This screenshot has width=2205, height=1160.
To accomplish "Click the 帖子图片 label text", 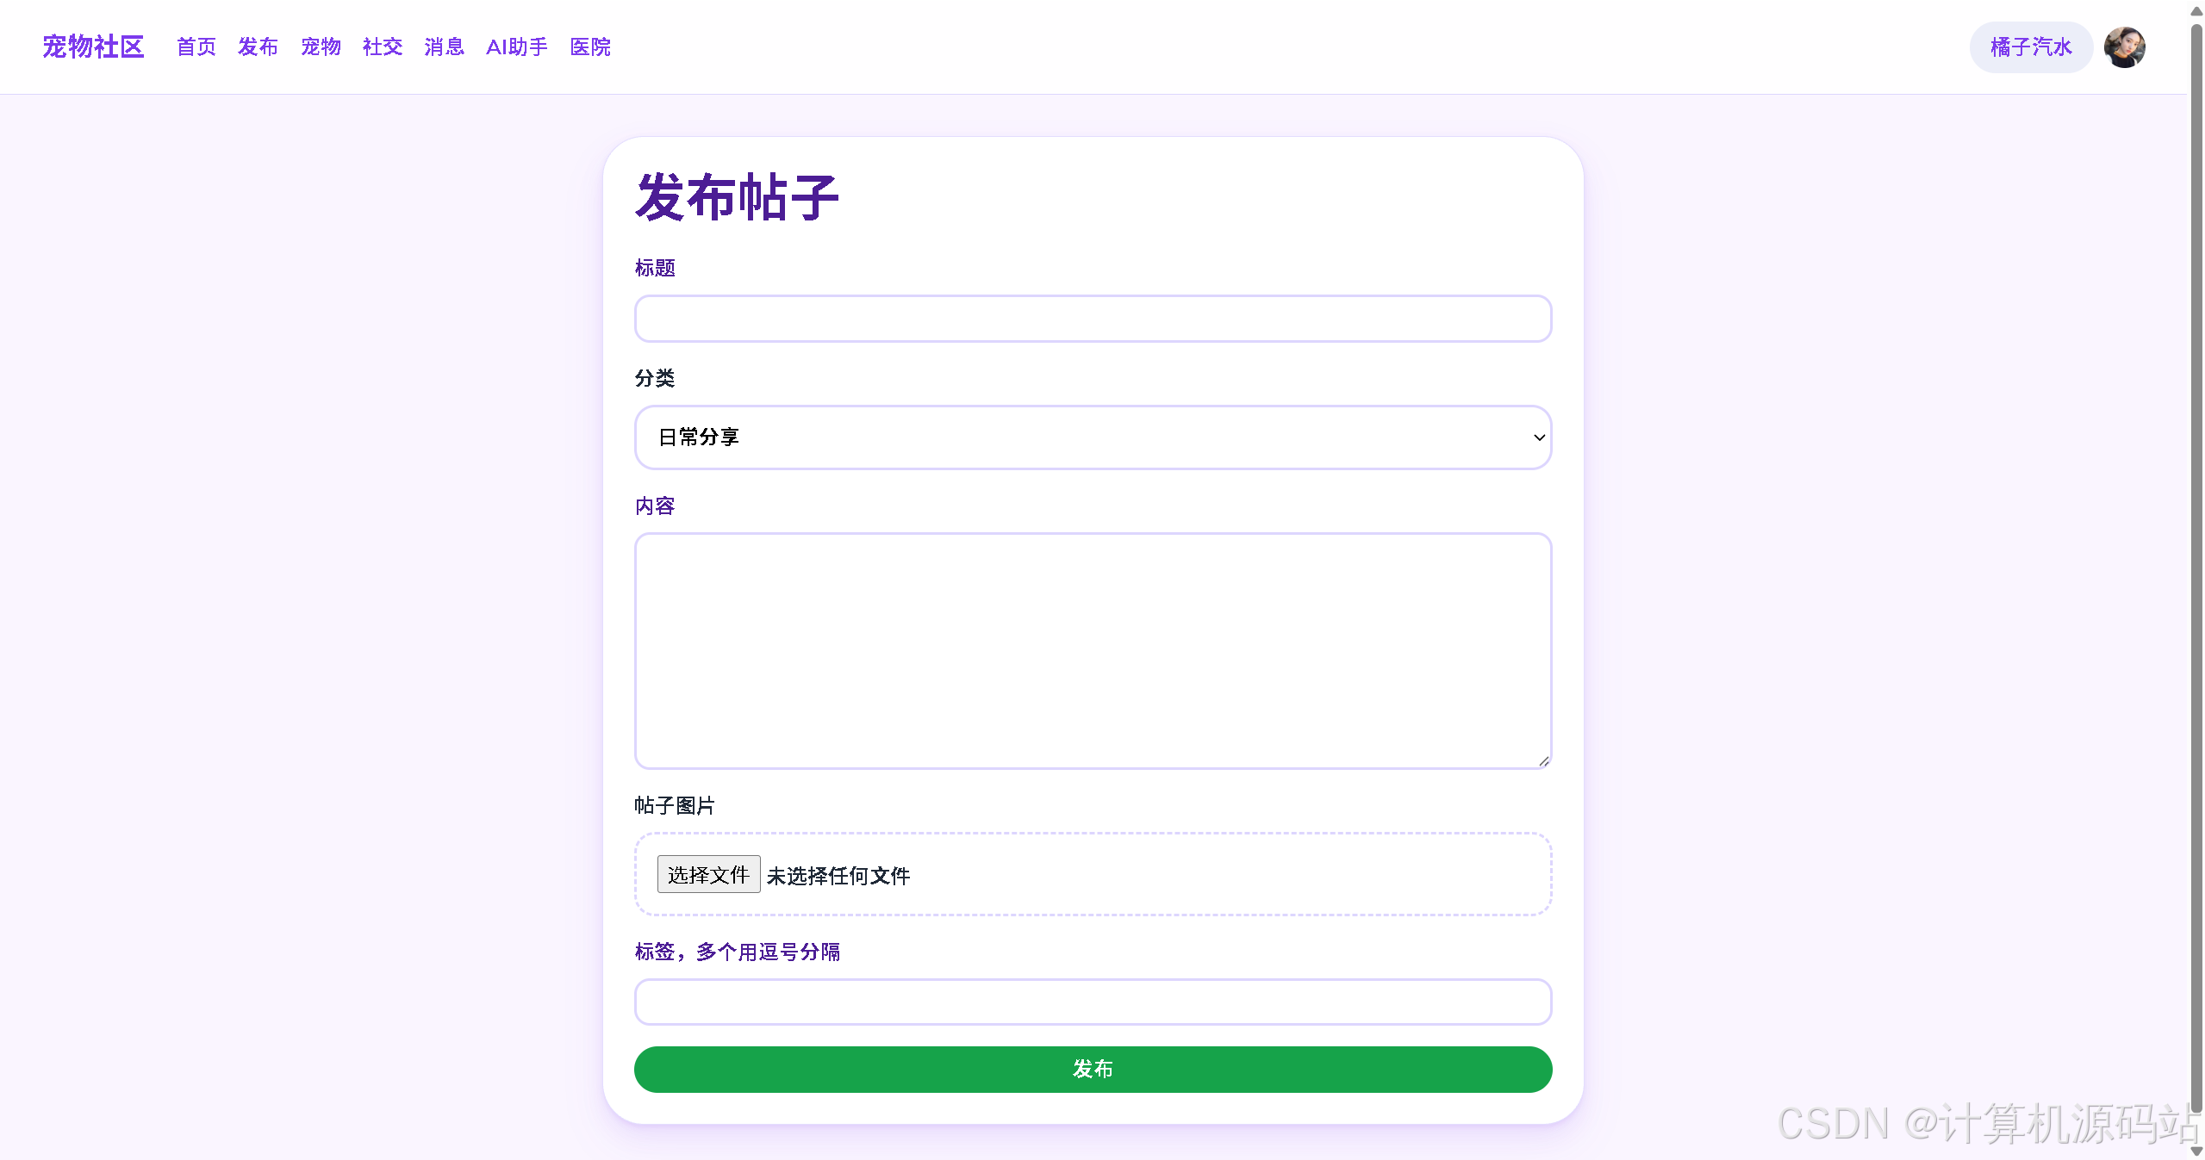I will click(x=675, y=805).
